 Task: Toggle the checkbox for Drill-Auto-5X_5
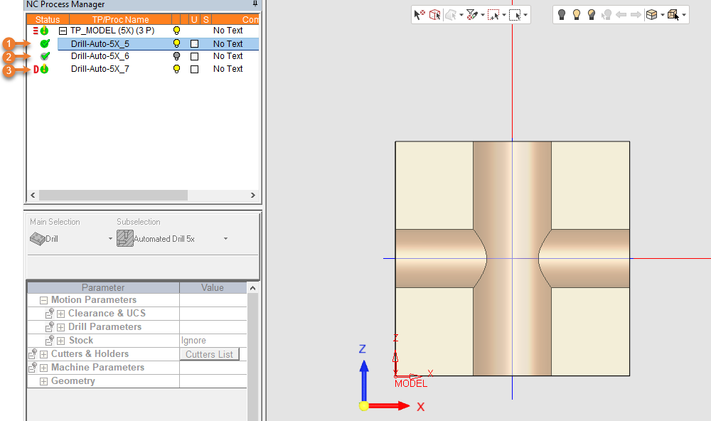pyautogui.click(x=194, y=44)
